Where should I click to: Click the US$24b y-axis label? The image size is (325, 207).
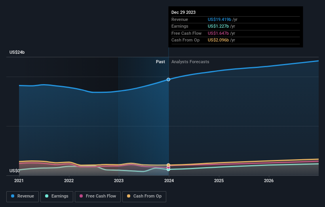pyautogui.click(x=17, y=52)
